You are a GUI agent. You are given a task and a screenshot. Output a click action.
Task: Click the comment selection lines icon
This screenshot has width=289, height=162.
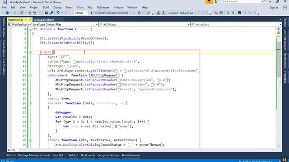pyautogui.click(x=228, y=13)
